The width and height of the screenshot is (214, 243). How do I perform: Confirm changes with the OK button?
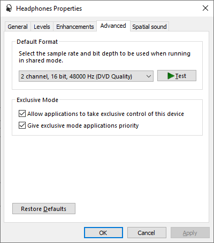[103, 233]
